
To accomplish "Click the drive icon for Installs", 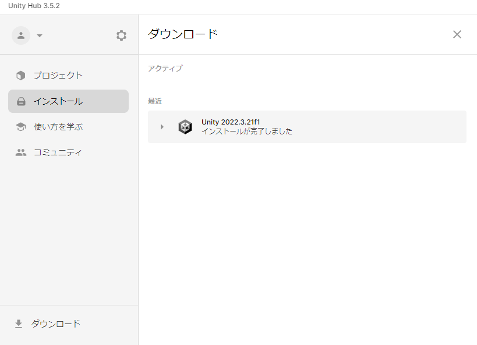I will (21, 101).
